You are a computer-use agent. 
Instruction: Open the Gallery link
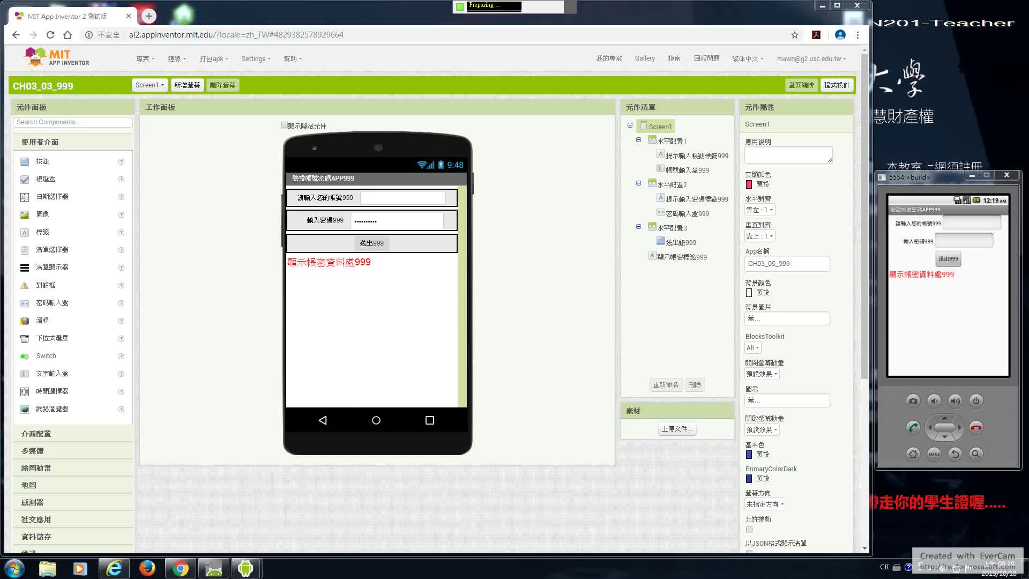pos(645,58)
